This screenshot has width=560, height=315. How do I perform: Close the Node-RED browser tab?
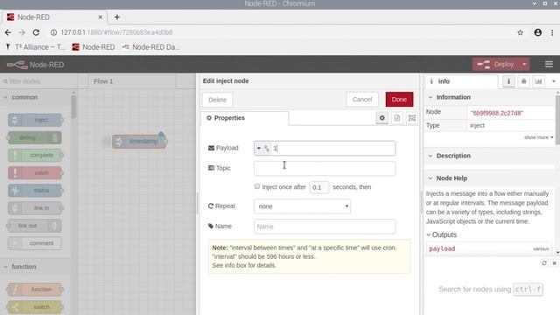101,17
